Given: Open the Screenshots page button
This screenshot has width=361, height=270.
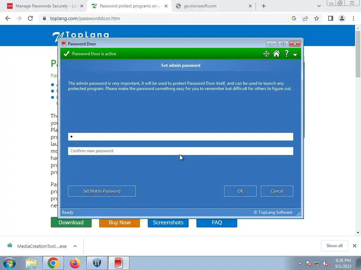Looking at the screenshot, I should (168, 223).
